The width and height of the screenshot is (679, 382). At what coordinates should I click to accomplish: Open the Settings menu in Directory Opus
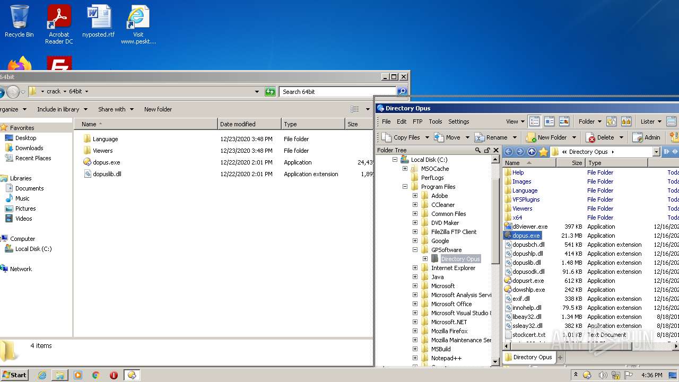coord(459,121)
